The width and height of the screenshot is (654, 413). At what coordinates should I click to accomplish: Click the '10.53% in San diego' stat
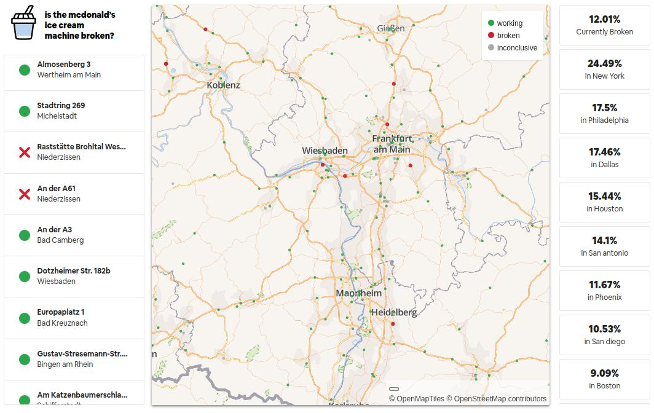604,334
